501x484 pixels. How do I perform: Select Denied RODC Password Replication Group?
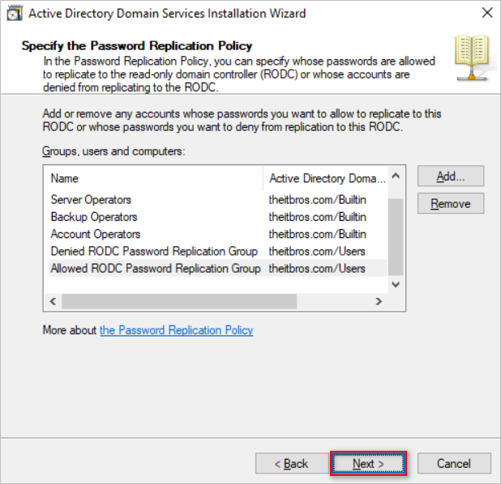coord(217,252)
